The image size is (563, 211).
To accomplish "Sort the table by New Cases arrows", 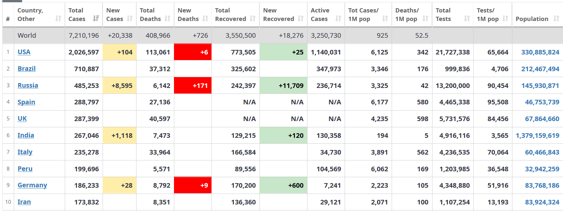I will point(130,19).
